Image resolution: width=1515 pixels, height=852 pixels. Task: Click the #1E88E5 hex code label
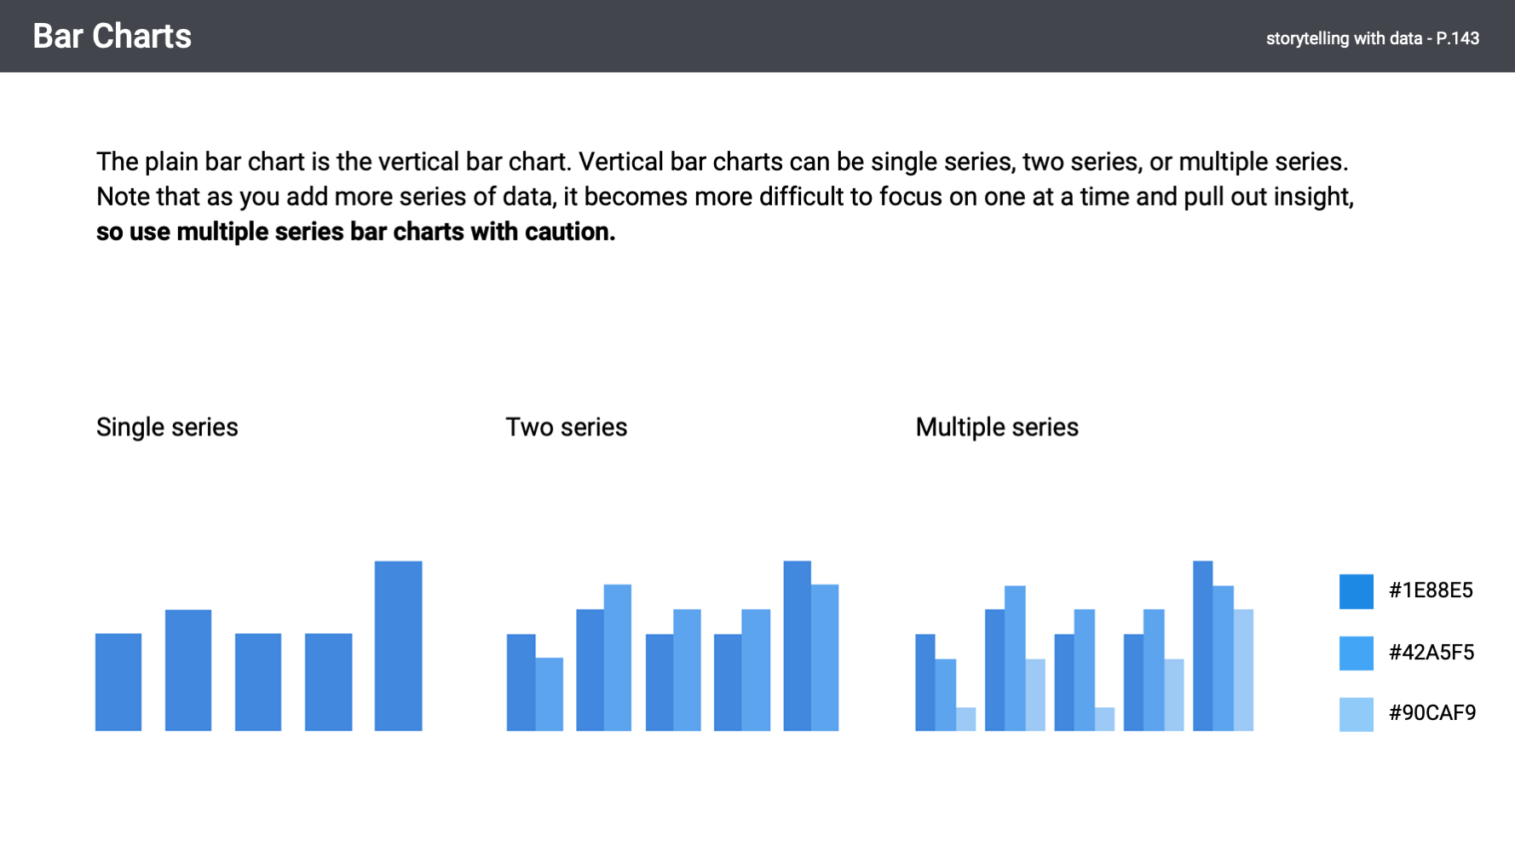1431,590
